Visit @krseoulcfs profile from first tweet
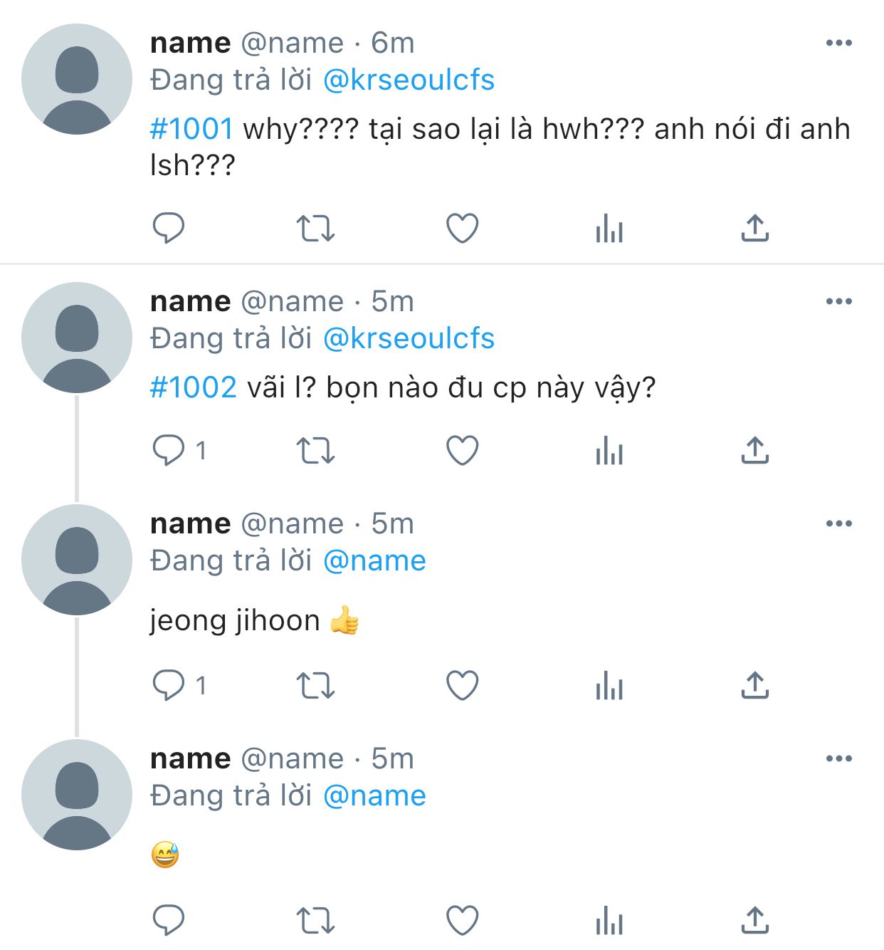This screenshot has height=950, width=884. 409,80
